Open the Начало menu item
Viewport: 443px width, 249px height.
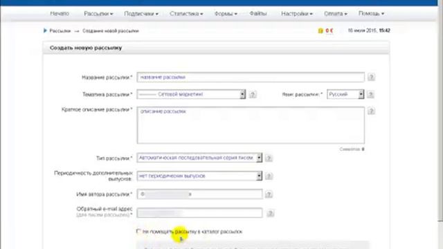(x=60, y=14)
